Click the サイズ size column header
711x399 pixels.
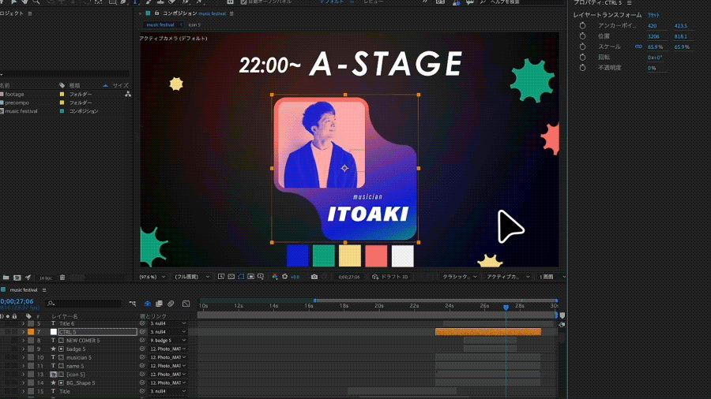(x=121, y=85)
